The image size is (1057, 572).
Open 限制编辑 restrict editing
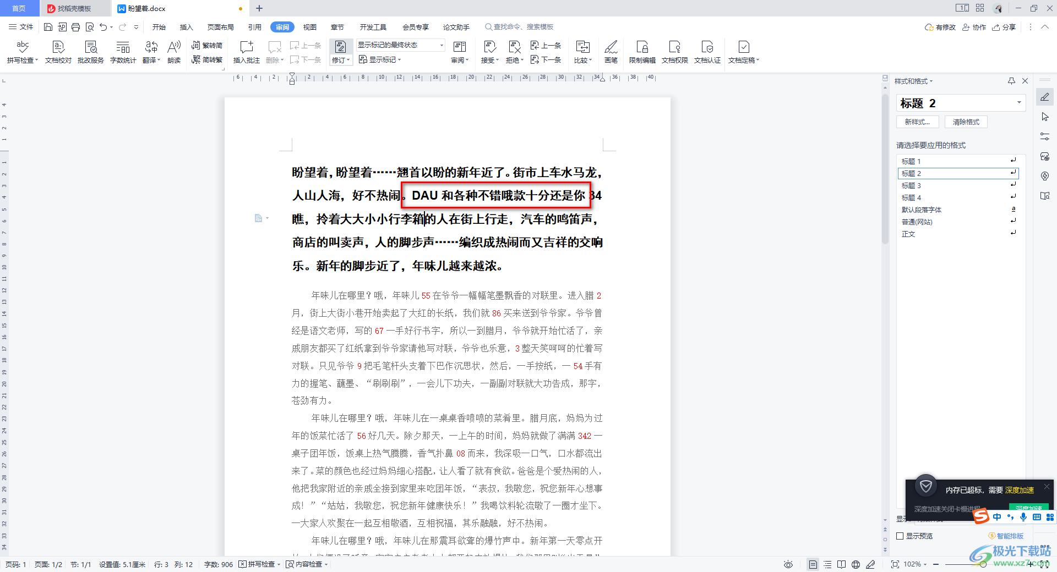642,52
